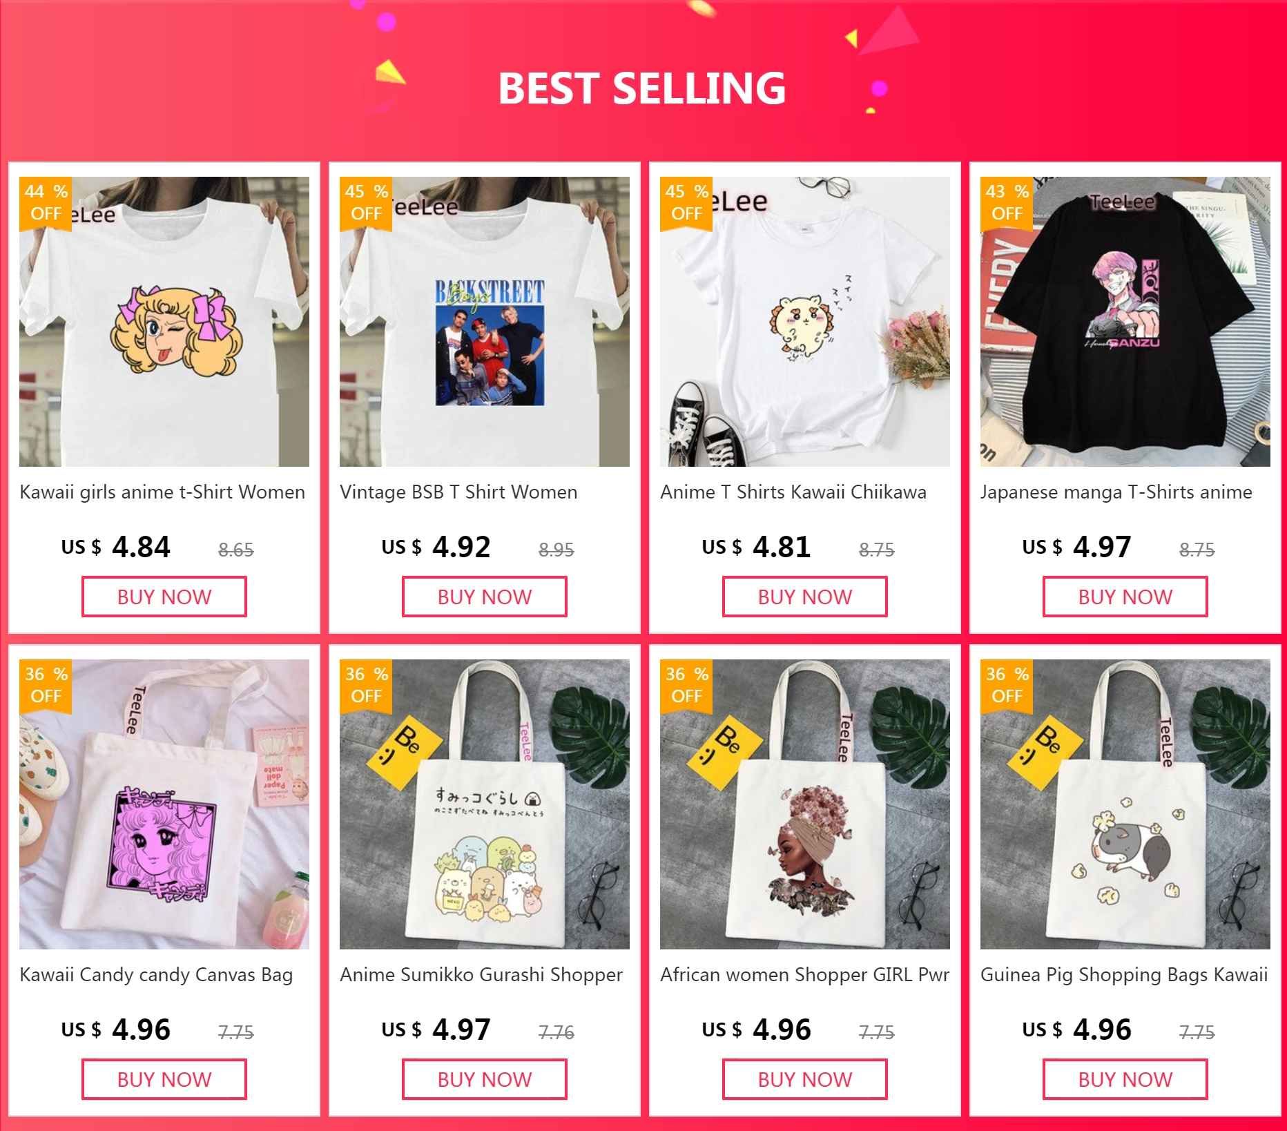View the Guinea Pig shopping bag photo
The width and height of the screenshot is (1287, 1131).
tap(1125, 804)
